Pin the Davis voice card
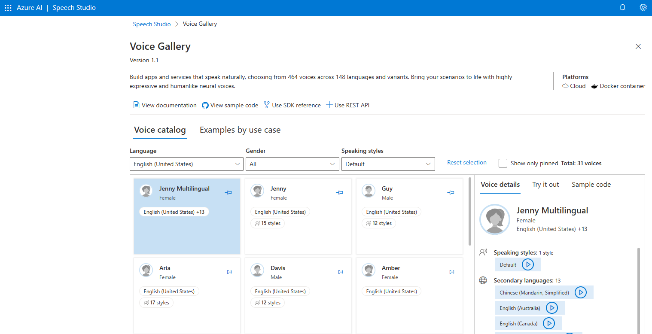652x334 pixels. 340,272
